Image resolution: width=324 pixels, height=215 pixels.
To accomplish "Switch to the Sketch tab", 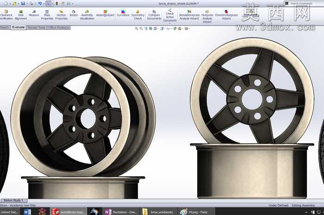I will click(5, 27).
